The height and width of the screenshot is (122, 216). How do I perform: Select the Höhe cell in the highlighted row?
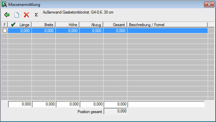tap(67, 31)
